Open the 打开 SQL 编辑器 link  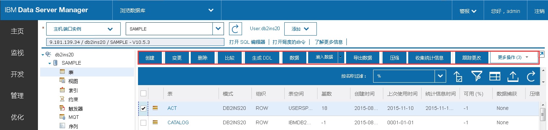coord(247,42)
